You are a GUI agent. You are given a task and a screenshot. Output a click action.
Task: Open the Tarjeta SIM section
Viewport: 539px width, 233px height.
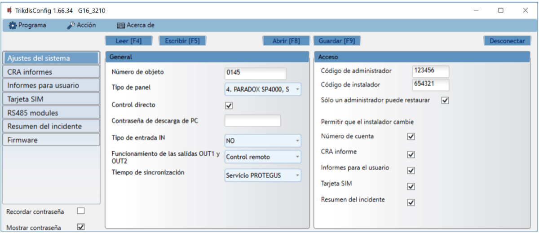tap(51, 99)
